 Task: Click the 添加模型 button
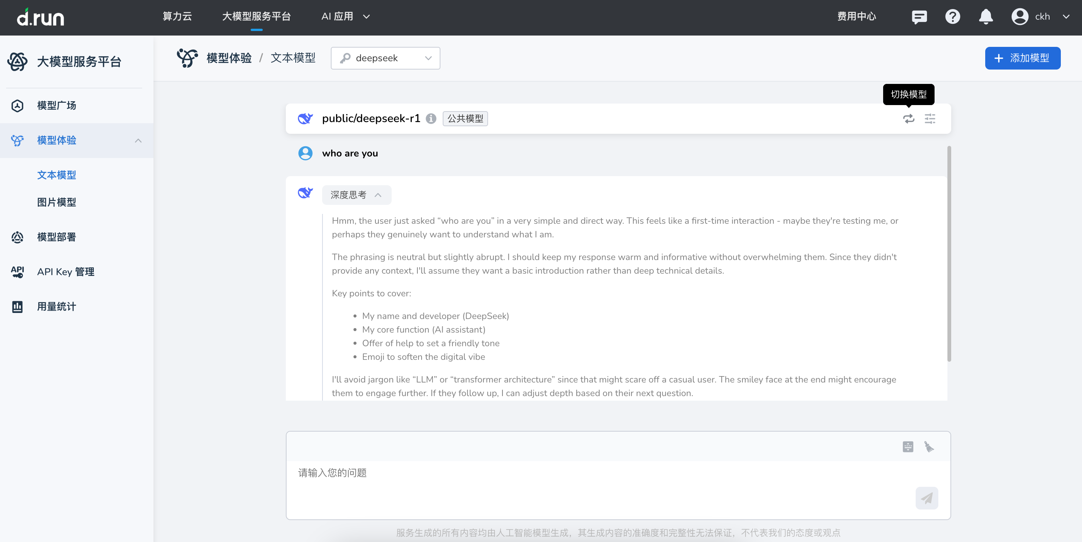1022,58
